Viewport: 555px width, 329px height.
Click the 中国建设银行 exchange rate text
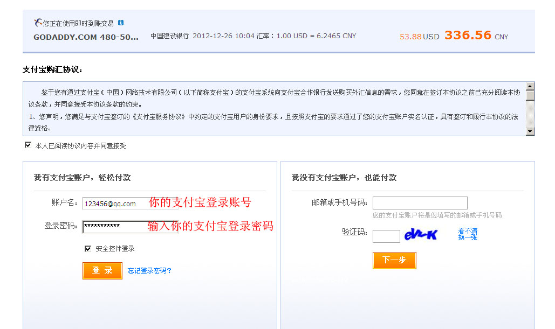point(253,36)
